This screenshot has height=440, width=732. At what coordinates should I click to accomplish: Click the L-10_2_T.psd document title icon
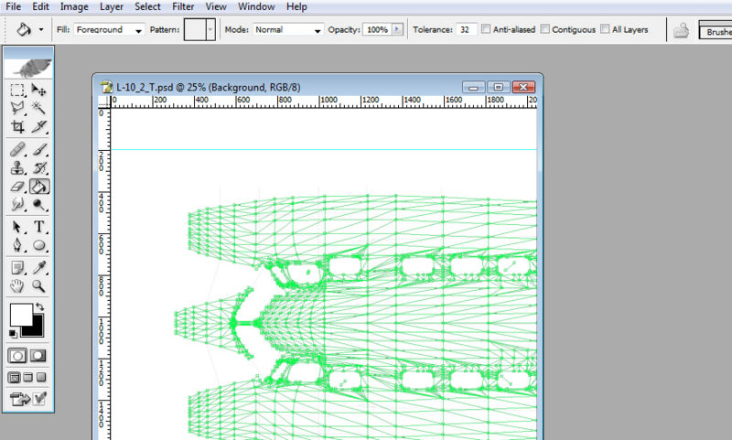[107, 87]
